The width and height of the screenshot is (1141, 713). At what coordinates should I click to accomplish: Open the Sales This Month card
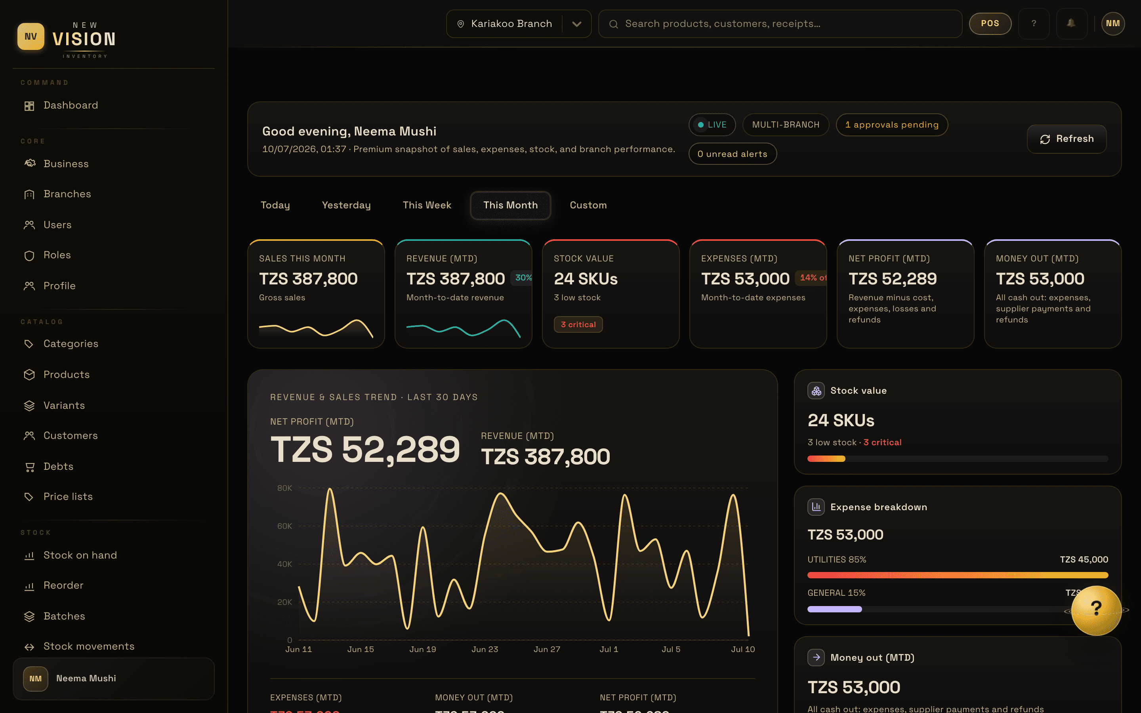click(316, 294)
